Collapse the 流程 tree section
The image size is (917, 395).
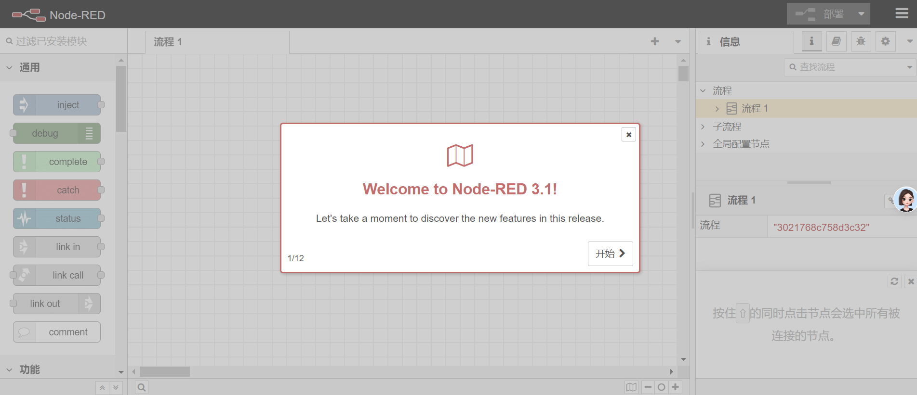click(703, 90)
